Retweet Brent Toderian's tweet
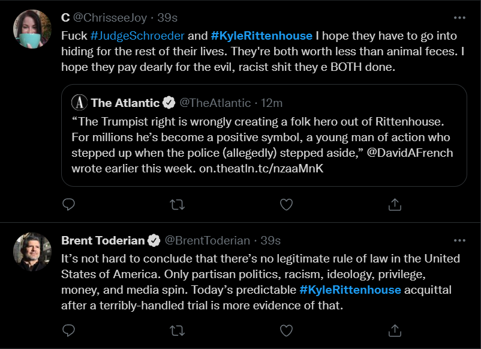481x349 pixels. tap(178, 330)
